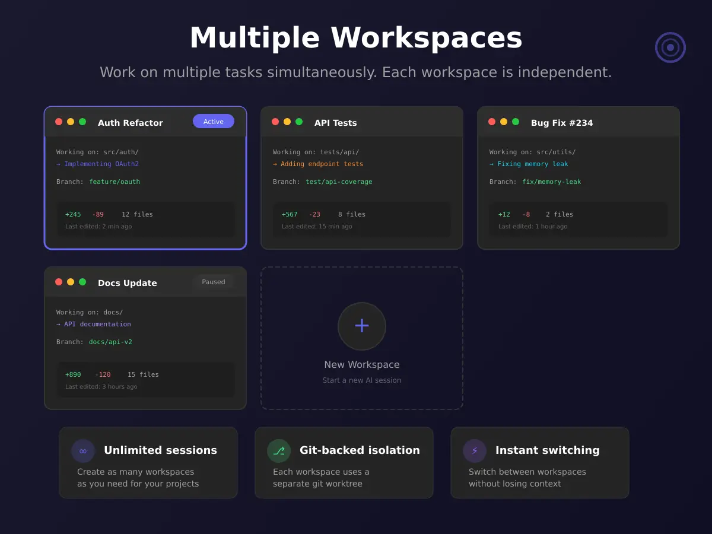The width and height of the screenshot is (712, 534).
Task: Toggle the Active badge on Auth Refactor
Action: coord(214,122)
